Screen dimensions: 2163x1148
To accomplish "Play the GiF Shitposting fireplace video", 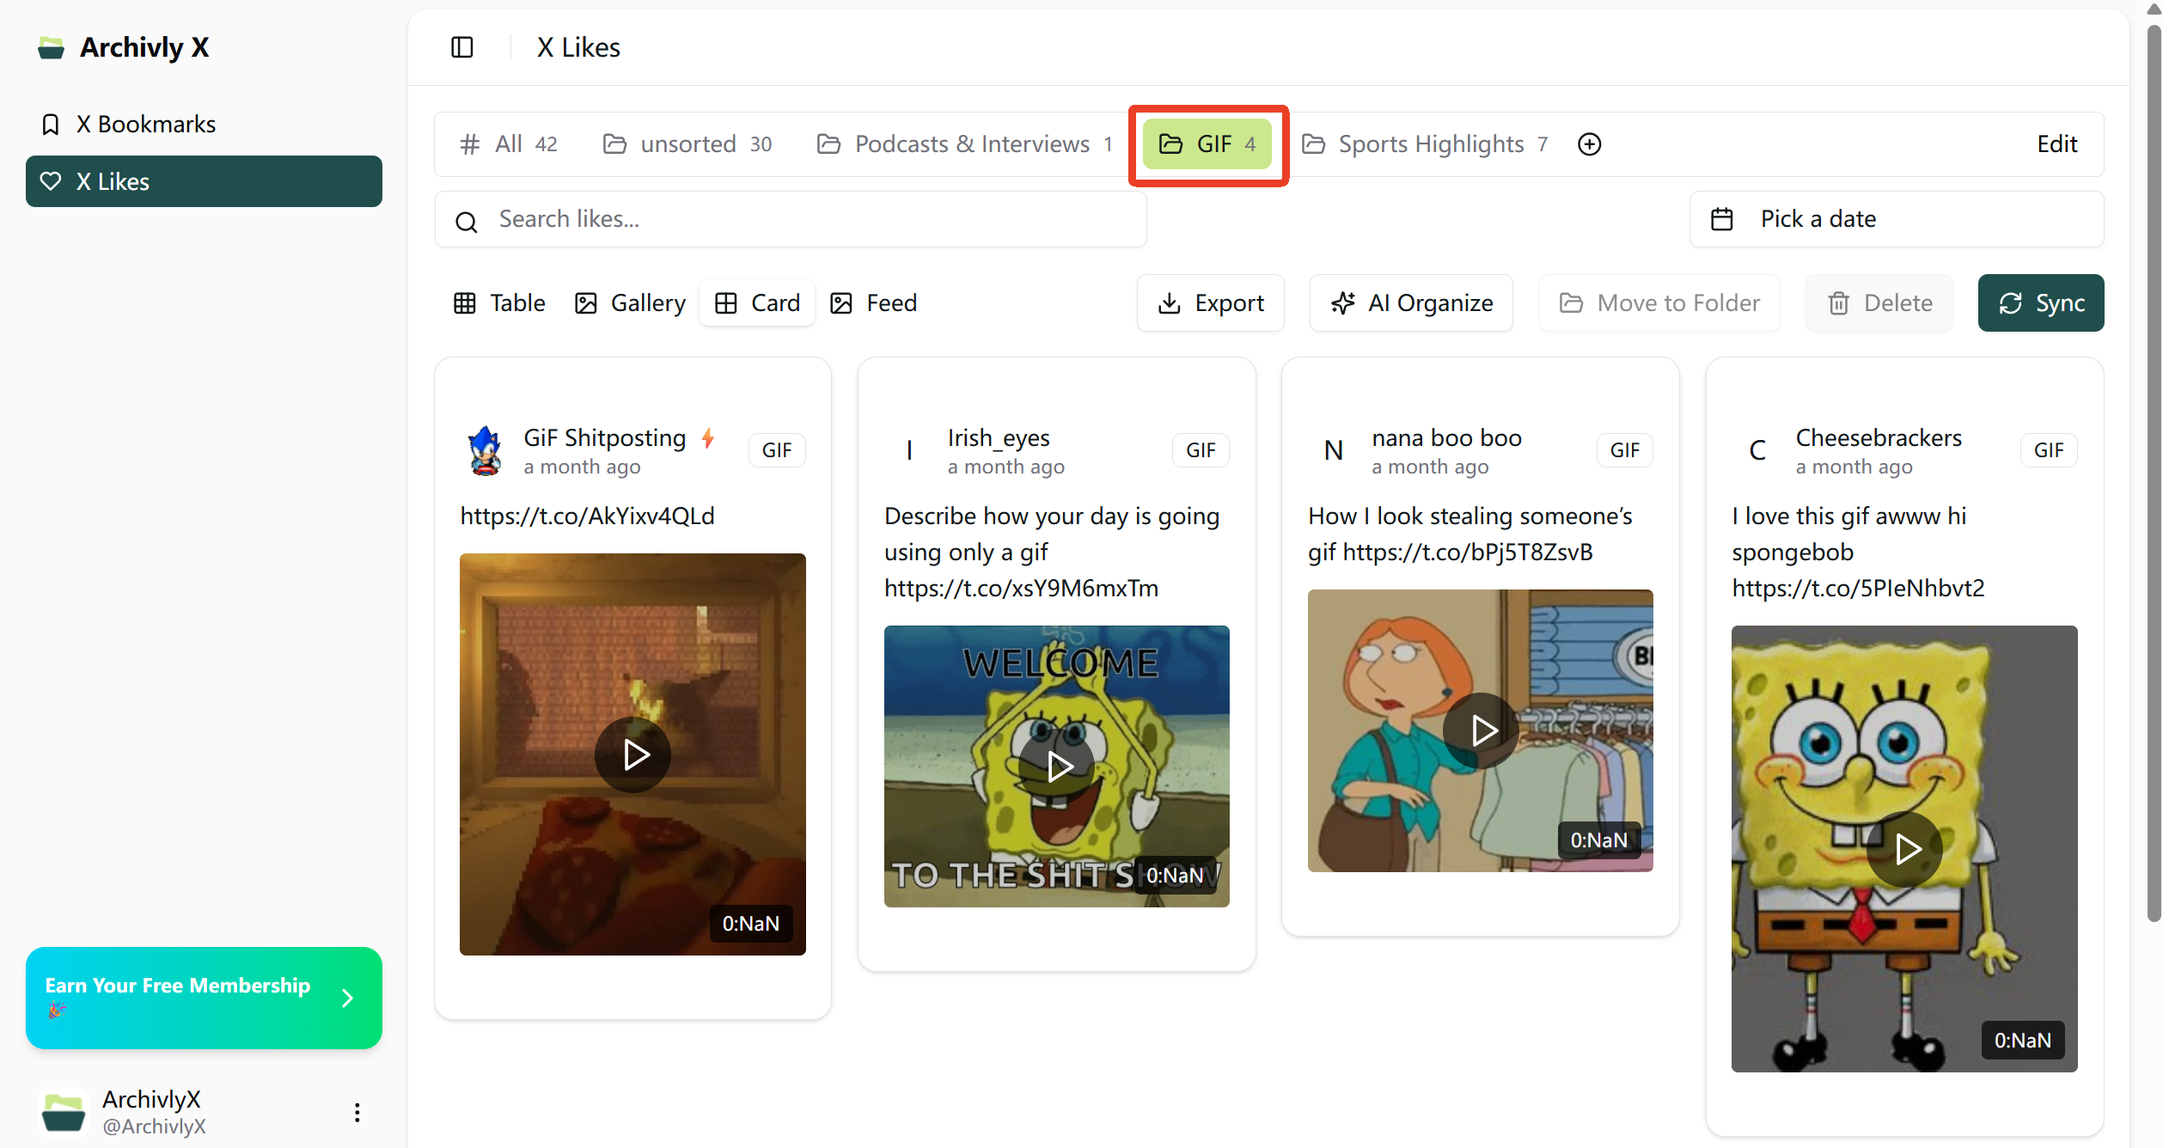I will (632, 754).
